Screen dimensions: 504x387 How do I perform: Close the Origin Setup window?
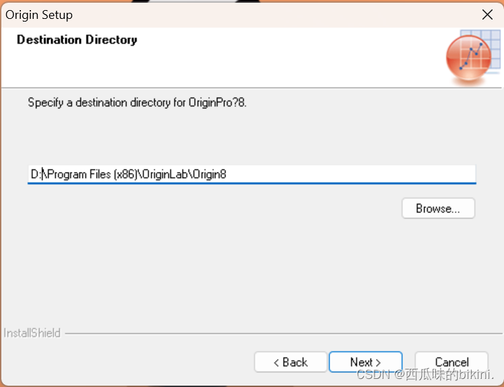487,14
